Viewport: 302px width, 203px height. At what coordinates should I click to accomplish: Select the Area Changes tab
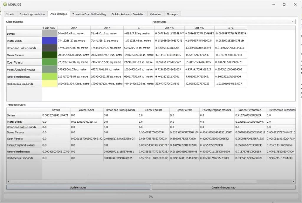pyautogui.click(x=59, y=14)
